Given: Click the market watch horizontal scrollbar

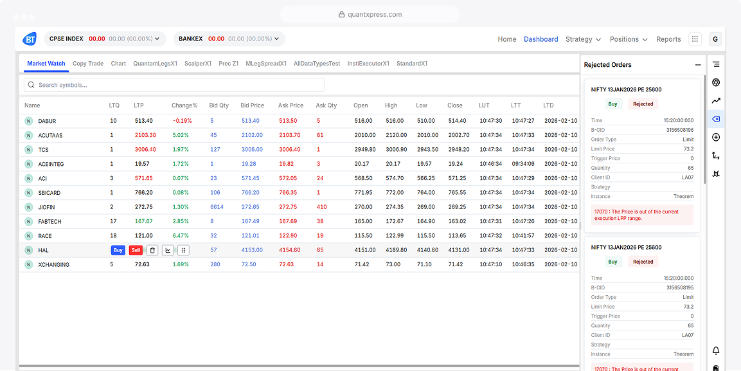Looking at the screenshot, I should 299,366.
